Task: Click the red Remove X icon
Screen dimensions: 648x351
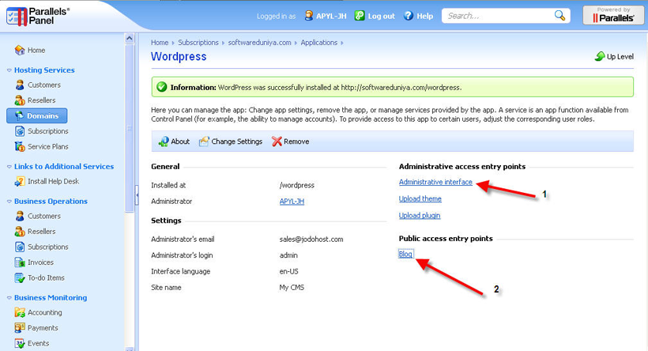Action: point(277,142)
